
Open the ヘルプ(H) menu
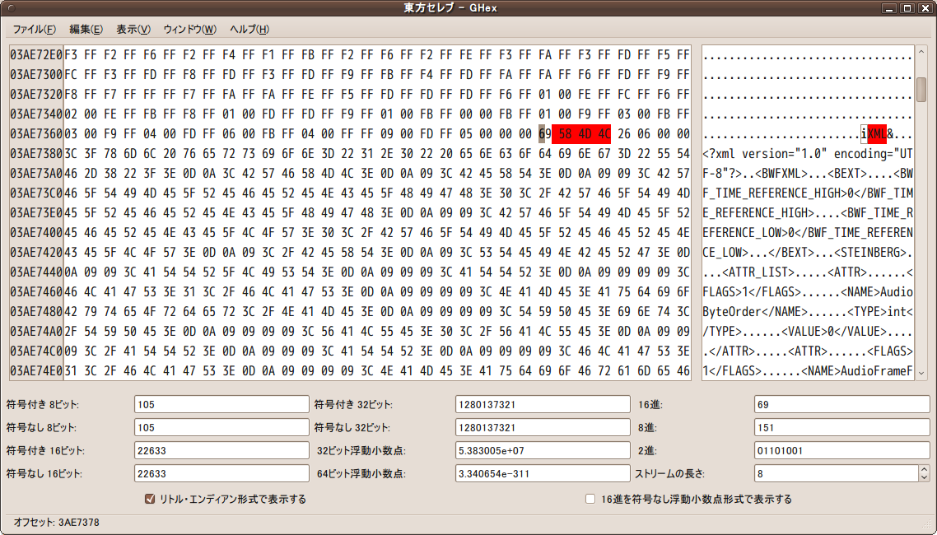coord(249,30)
